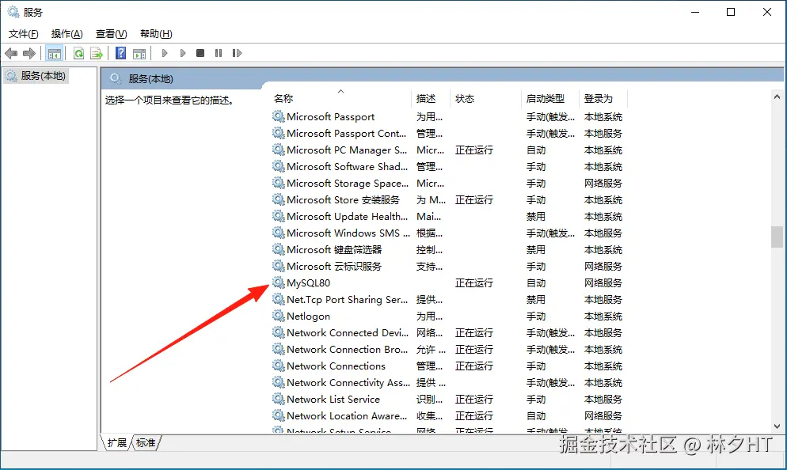Click 正在运行 status of MySQL80

click(x=473, y=283)
